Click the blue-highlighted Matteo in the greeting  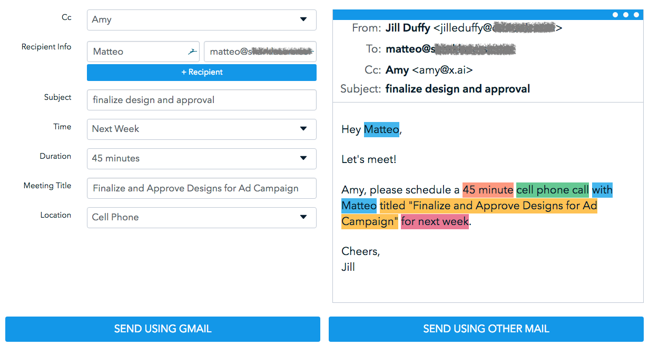(381, 129)
